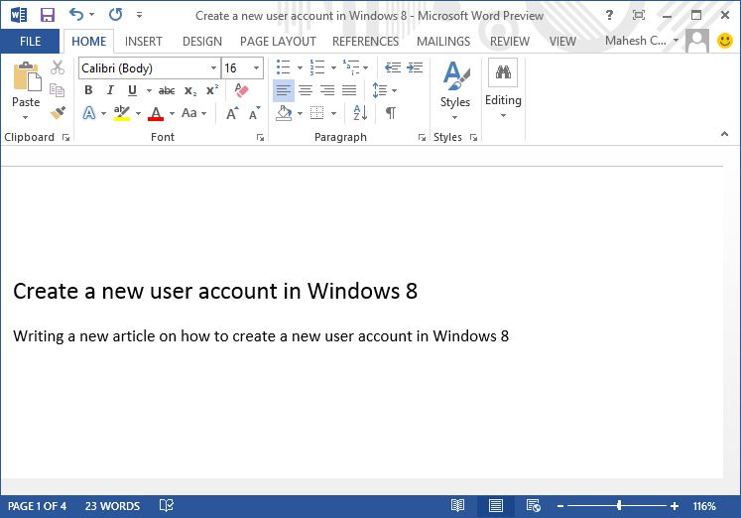741x518 pixels.
Task: Open the REFERENCES tab
Action: (x=365, y=42)
